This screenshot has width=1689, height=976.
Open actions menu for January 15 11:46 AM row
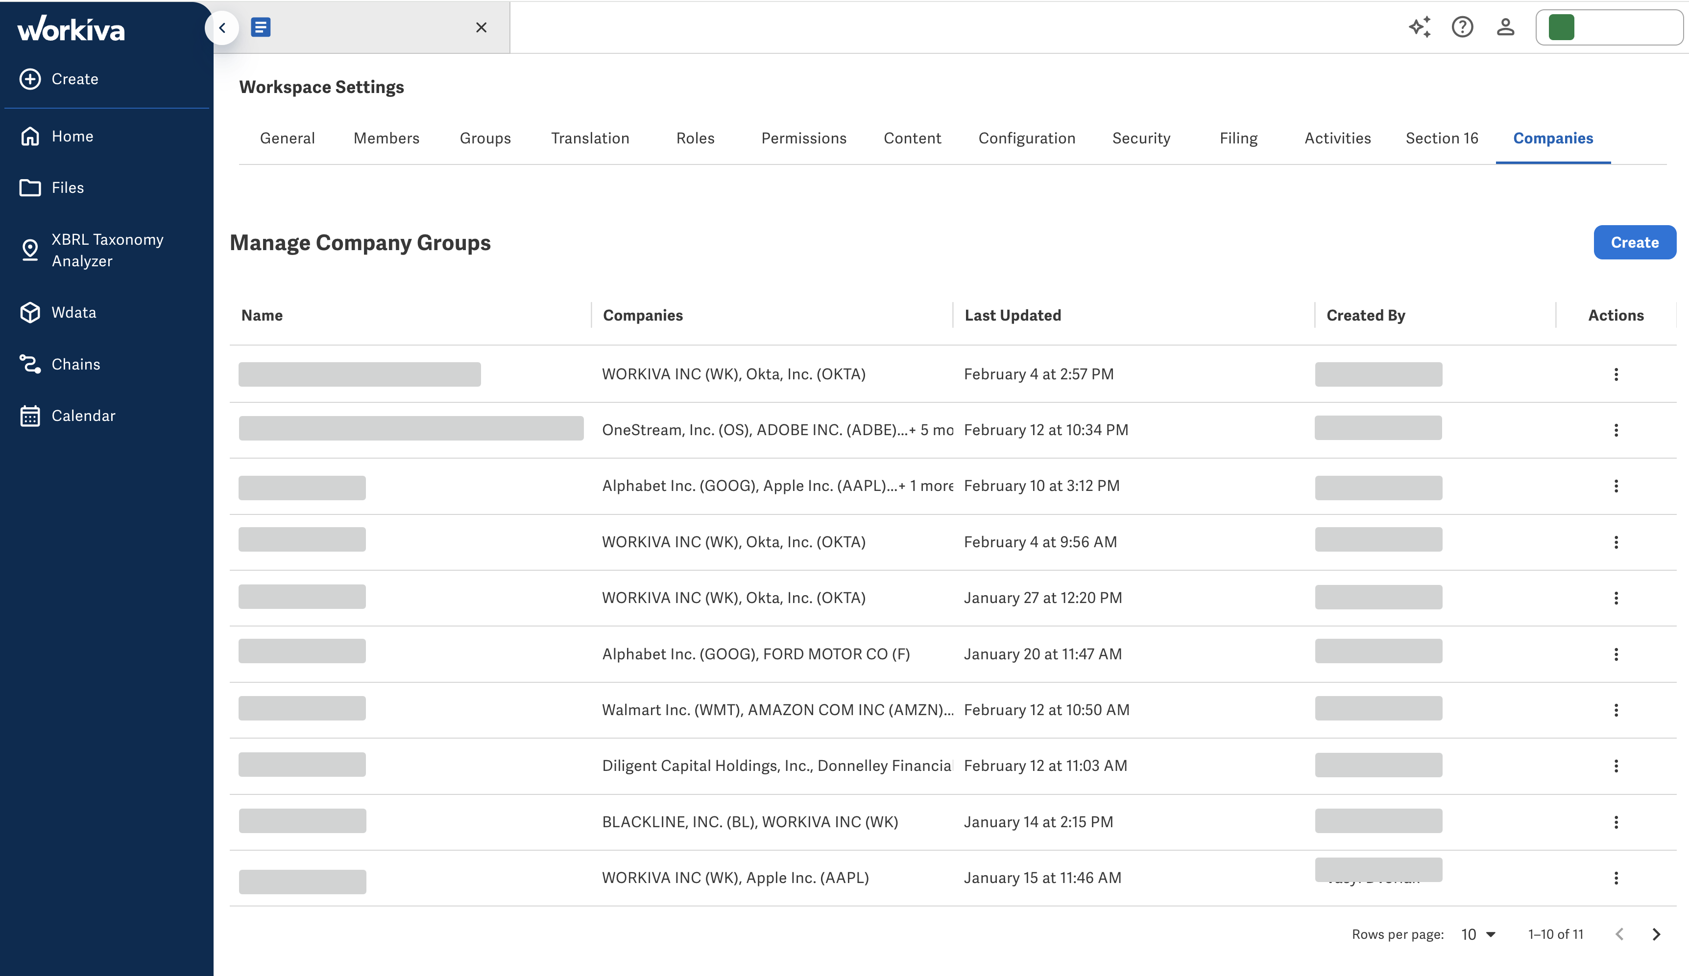(1616, 878)
